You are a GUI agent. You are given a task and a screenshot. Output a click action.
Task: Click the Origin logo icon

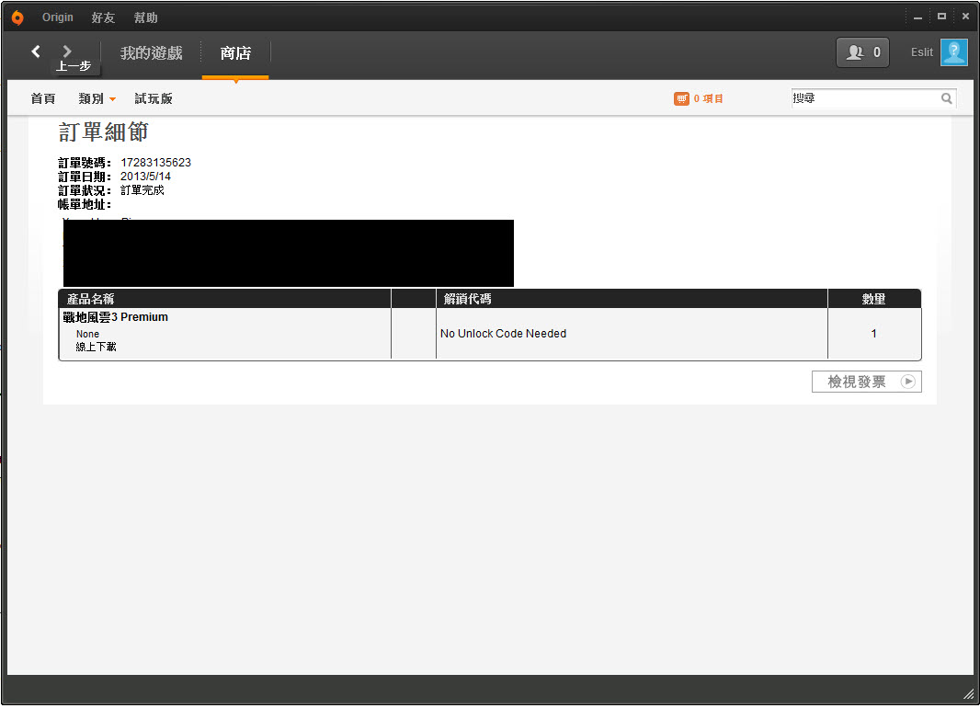tap(17, 17)
